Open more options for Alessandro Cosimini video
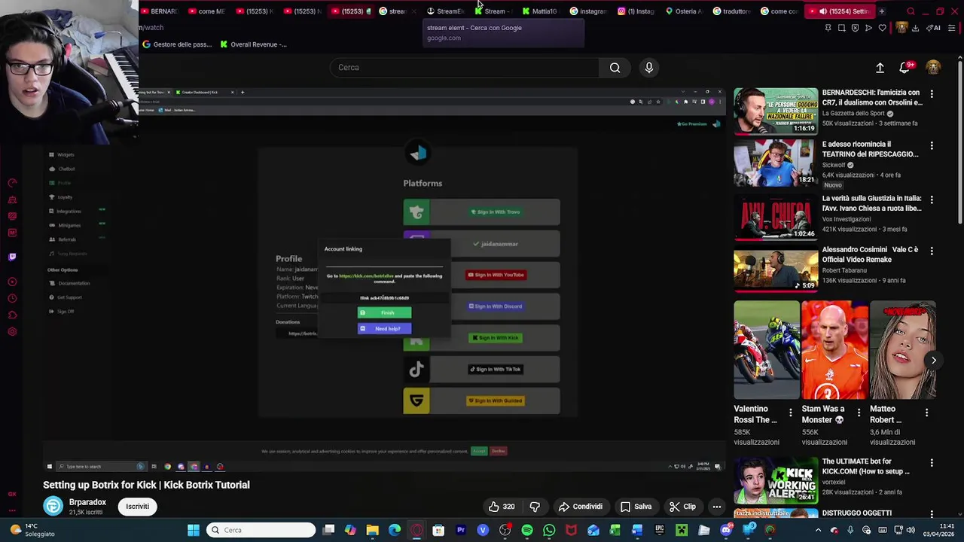 pyautogui.click(x=932, y=251)
